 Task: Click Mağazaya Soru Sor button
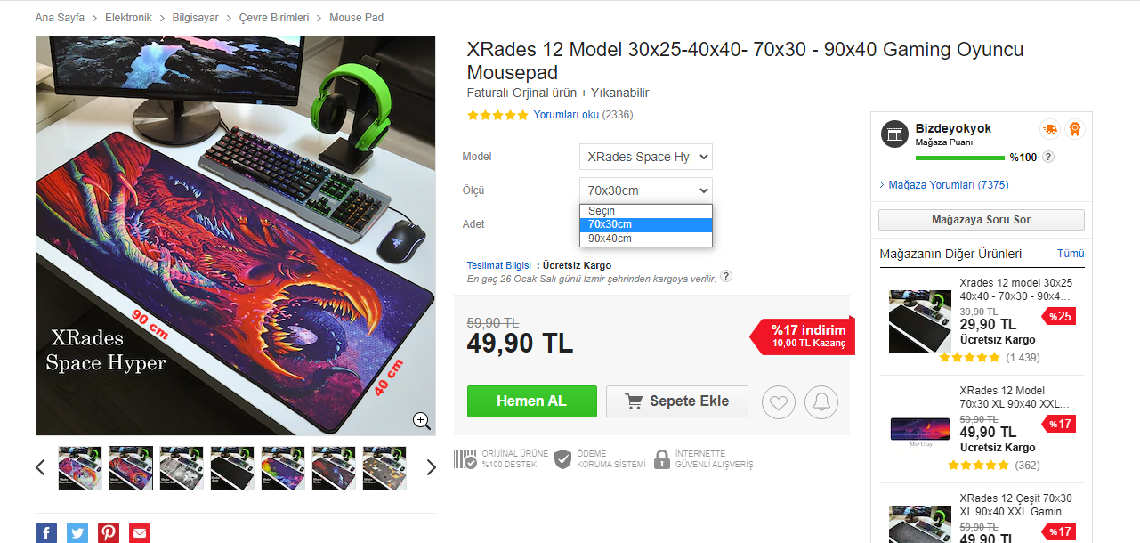pos(982,220)
